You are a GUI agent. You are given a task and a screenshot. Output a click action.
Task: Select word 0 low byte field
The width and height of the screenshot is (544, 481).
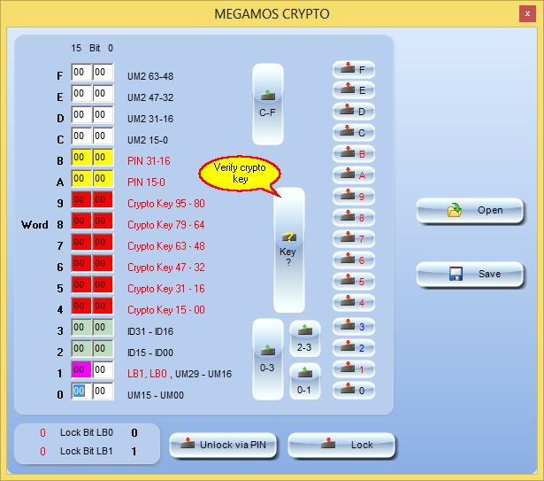(x=103, y=391)
